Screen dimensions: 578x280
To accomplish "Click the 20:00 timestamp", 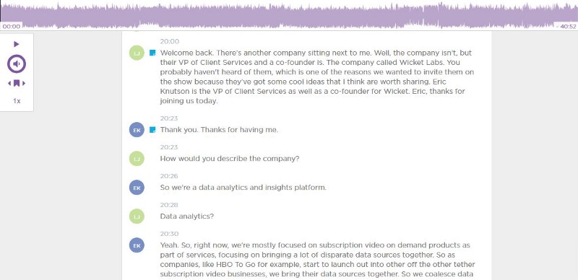I will 170,42.
